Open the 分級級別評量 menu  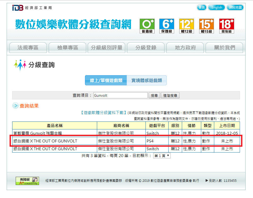tap(106, 48)
